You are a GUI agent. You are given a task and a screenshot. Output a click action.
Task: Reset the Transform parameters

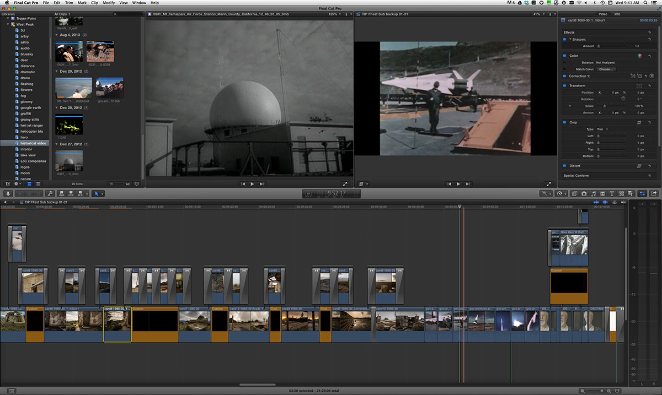[x=650, y=85]
